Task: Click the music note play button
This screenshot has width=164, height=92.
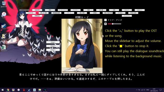Action: (x=105, y=20)
